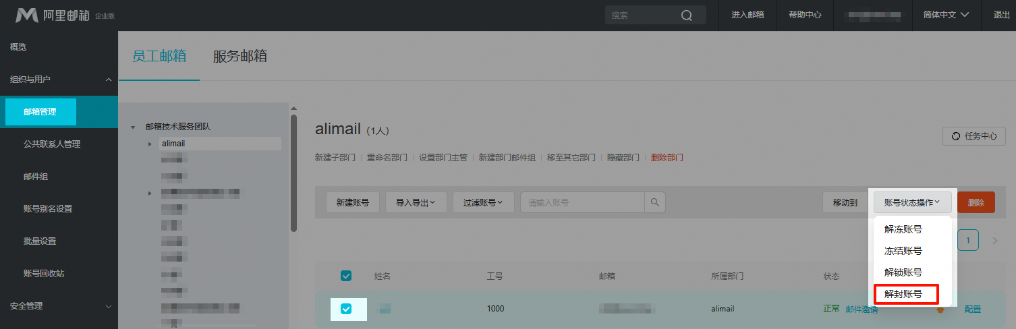This screenshot has width=1016, height=329.
Task: Uncheck the row checkbox for employee 1000
Action: 346,309
